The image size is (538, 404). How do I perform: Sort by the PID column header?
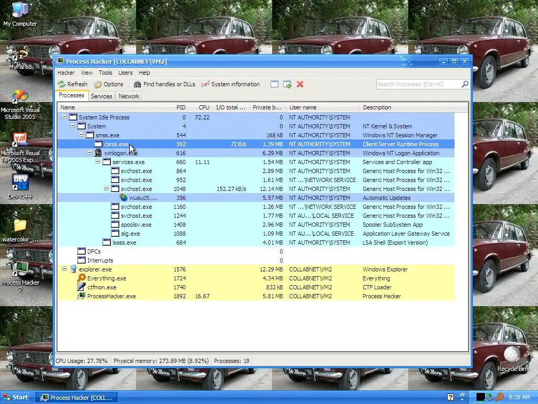tap(175, 107)
